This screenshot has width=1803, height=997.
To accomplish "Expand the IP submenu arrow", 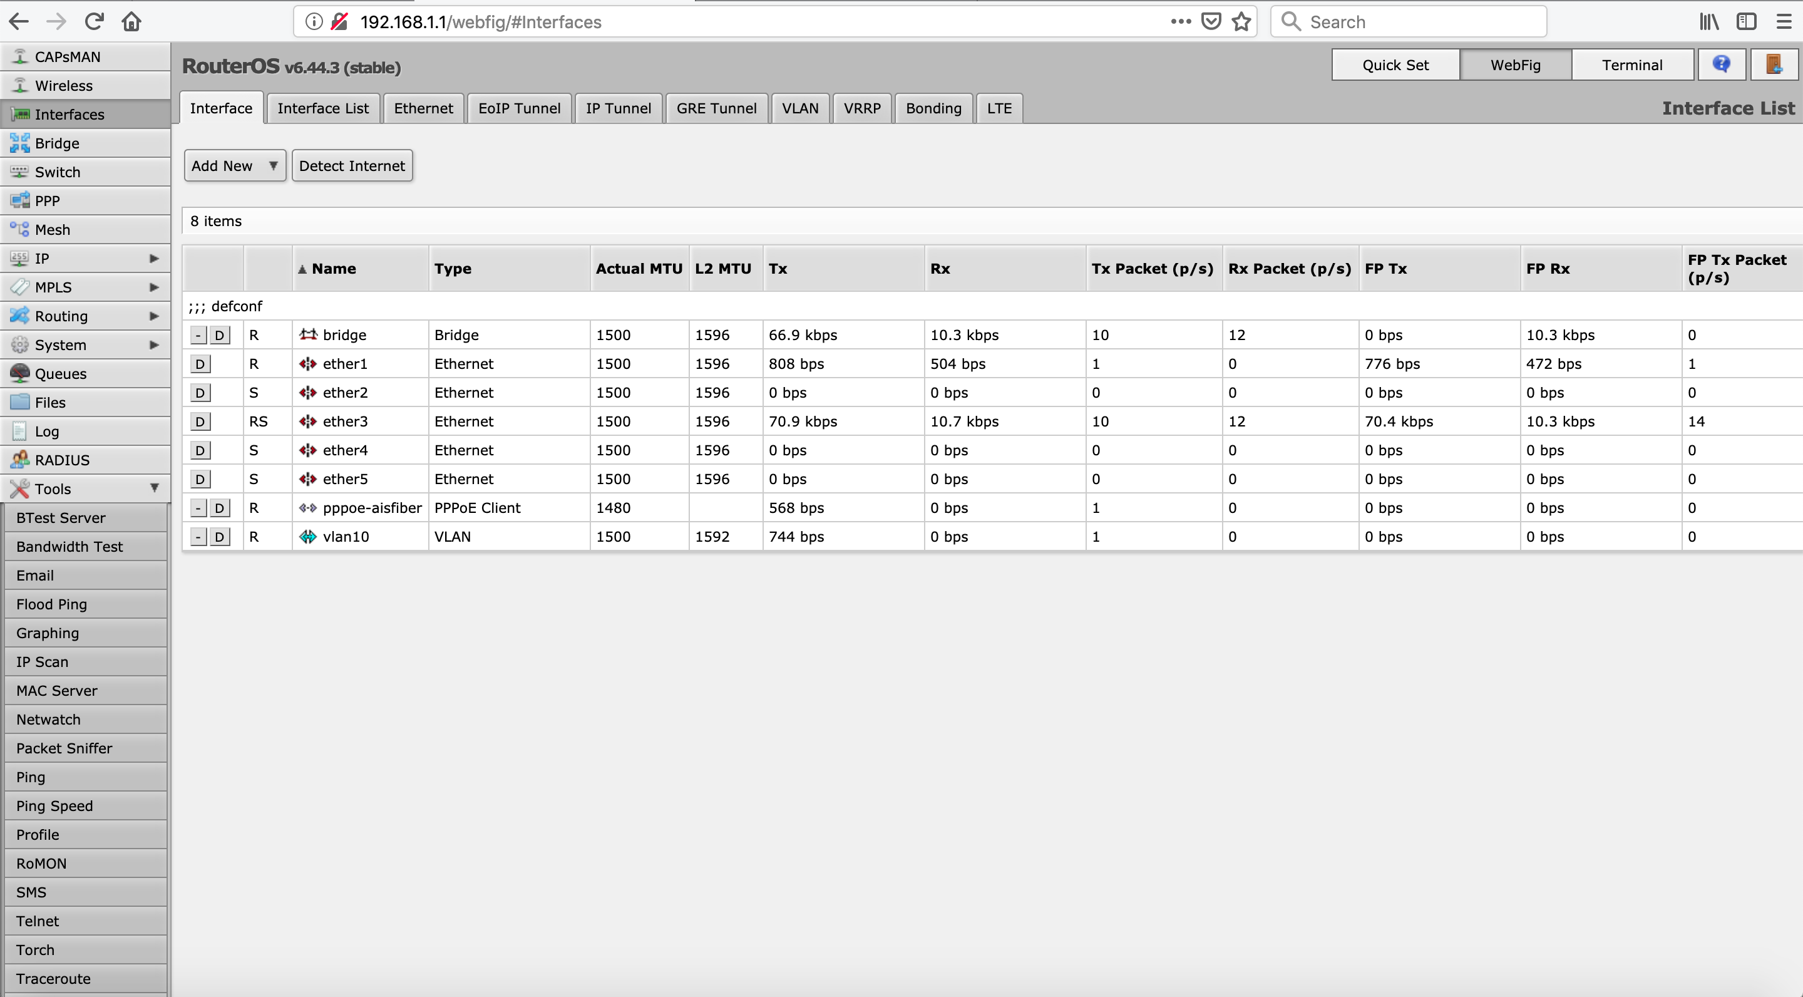I will (154, 259).
